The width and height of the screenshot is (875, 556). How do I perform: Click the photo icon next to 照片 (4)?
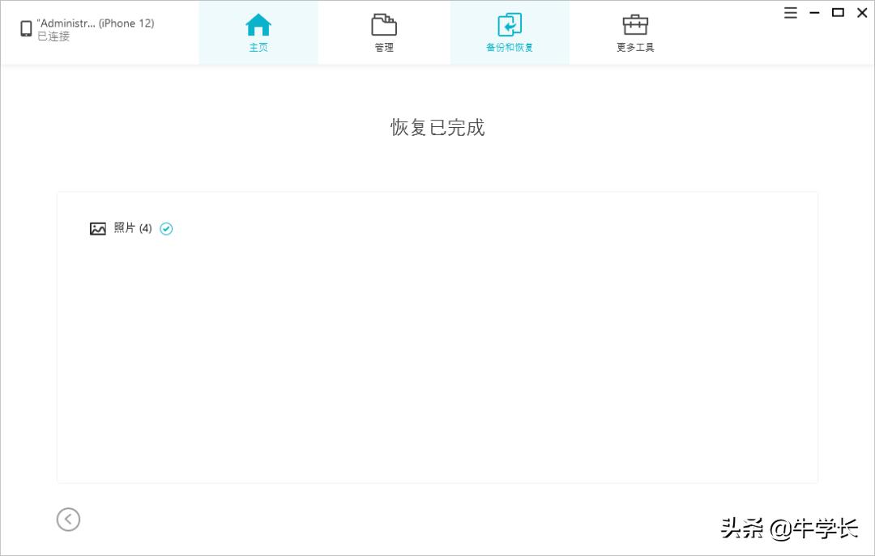pos(97,228)
